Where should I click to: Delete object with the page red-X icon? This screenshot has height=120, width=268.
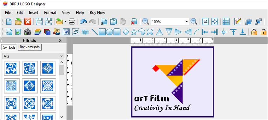click(134, 22)
